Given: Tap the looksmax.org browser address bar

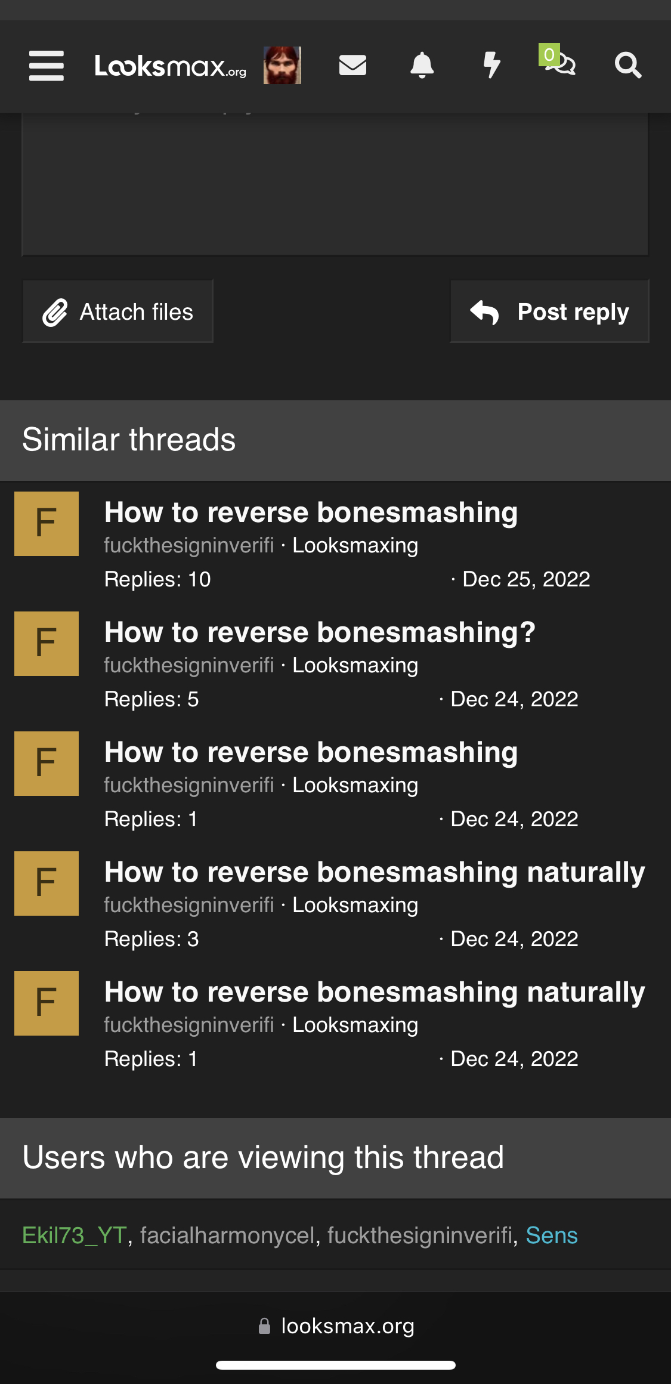Looking at the screenshot, I should point(336,1326).
